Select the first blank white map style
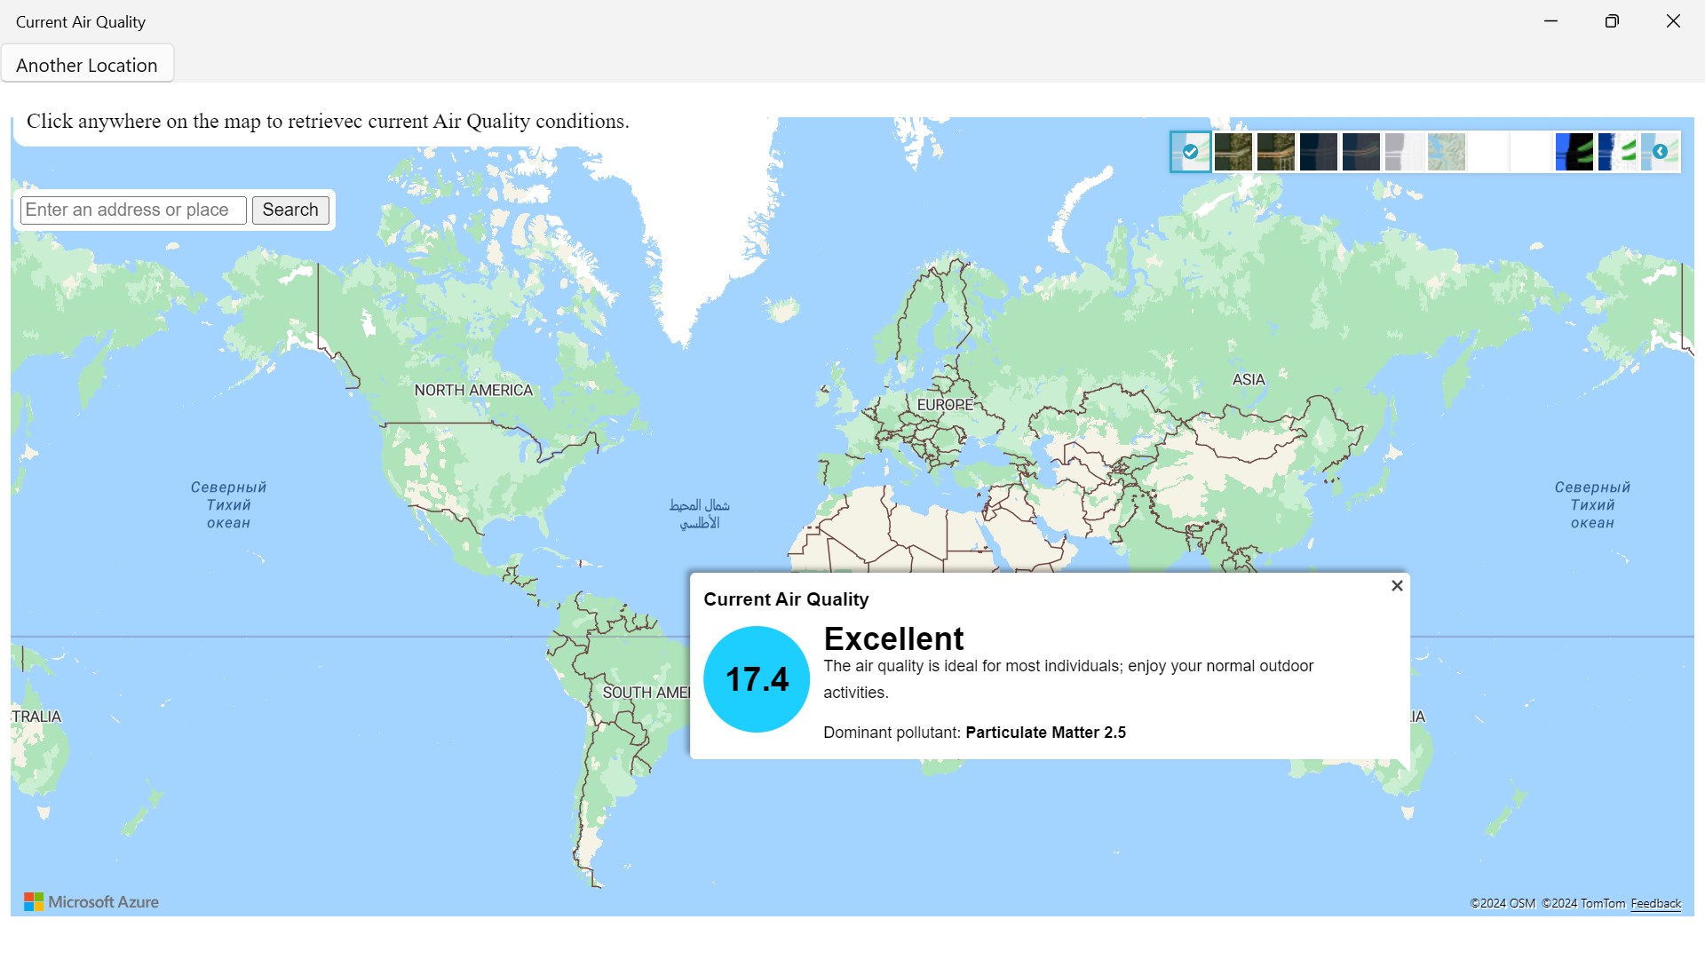This screenshot has height=959, width=1705. [1488, 152]
